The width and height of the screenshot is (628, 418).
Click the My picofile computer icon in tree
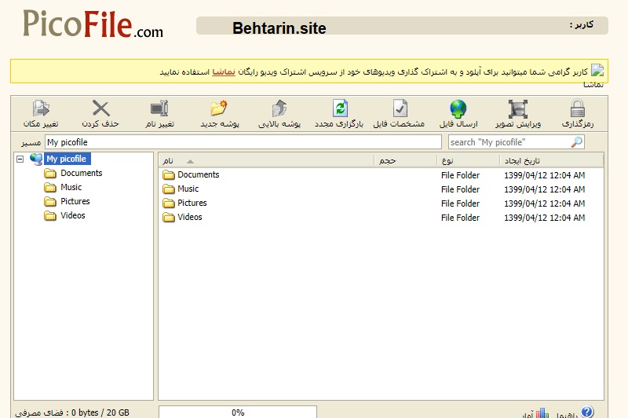tap(36, 159)
